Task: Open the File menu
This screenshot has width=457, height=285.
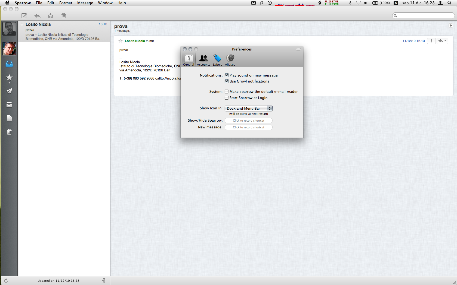Action: pos(39,3)
